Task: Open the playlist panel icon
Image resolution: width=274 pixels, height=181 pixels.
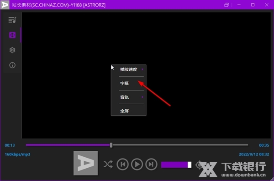Action: (12, 20)
